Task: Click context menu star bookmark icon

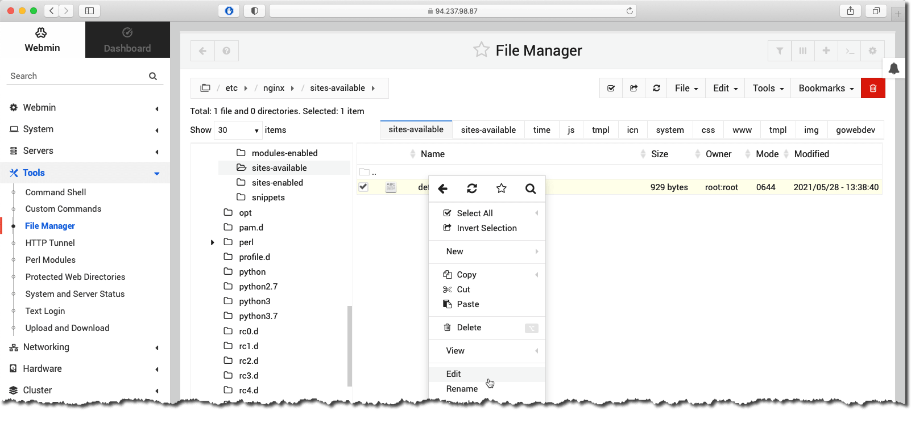Action: pos(501,188)
